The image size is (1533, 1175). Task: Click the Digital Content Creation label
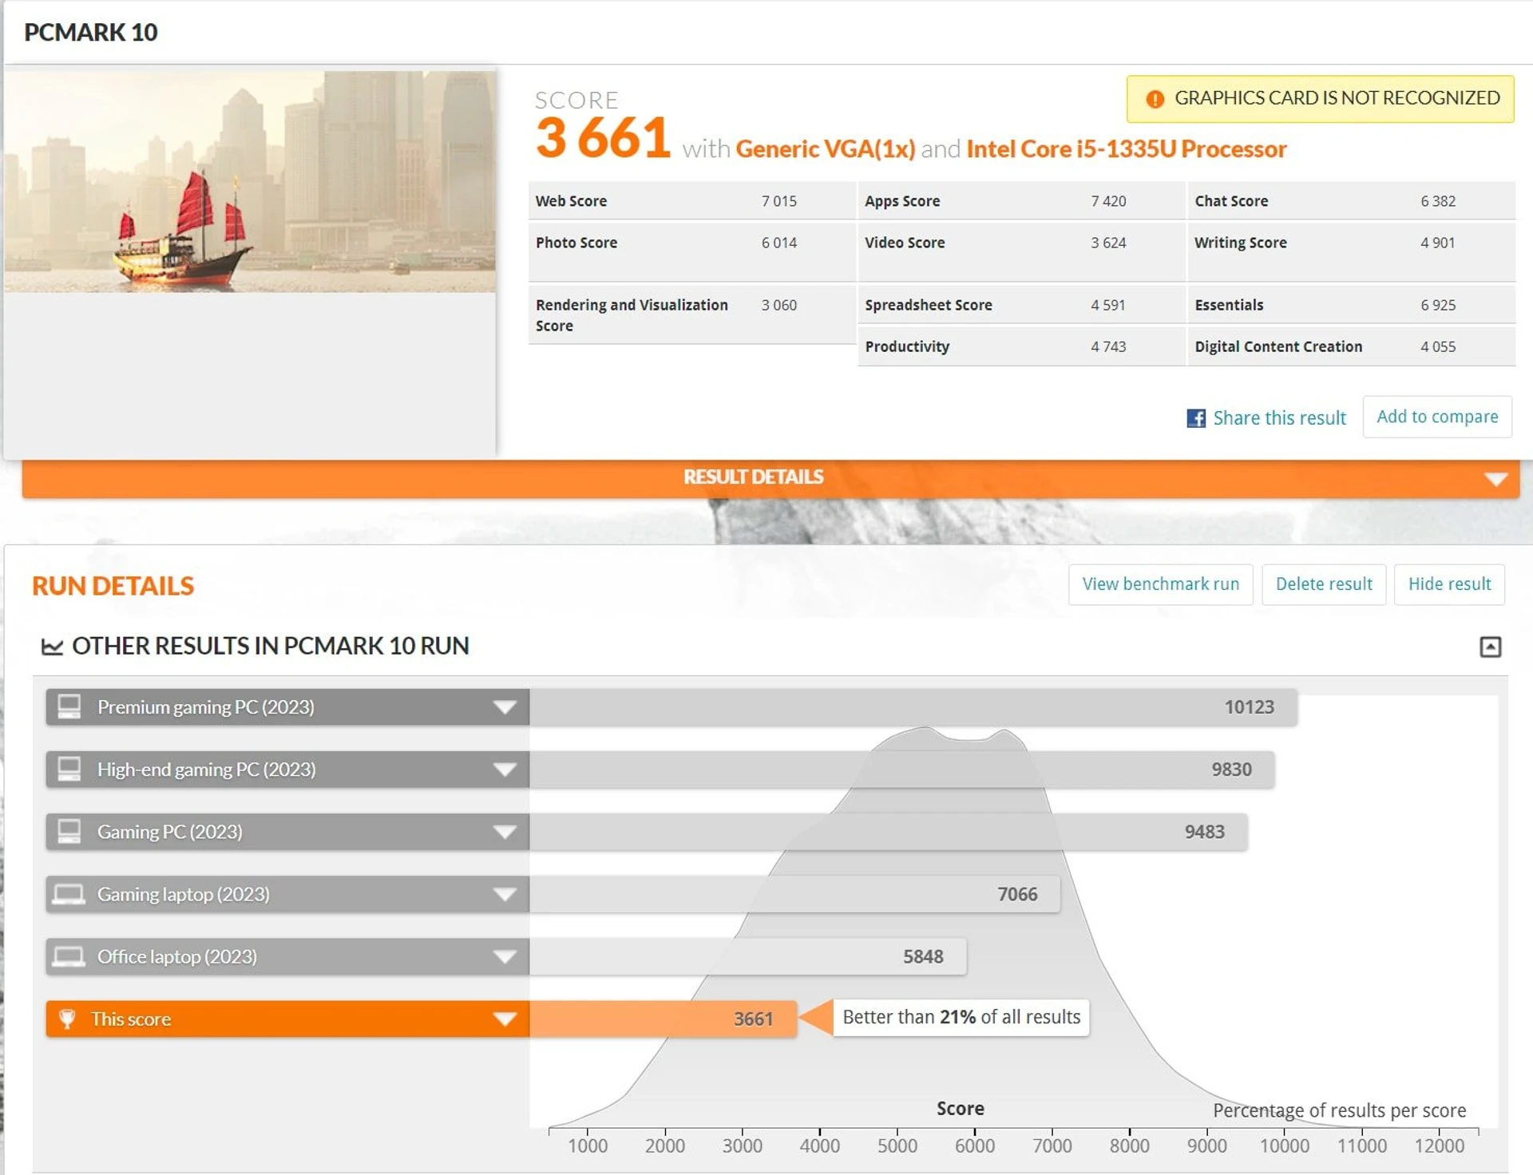click(1278, 346)
